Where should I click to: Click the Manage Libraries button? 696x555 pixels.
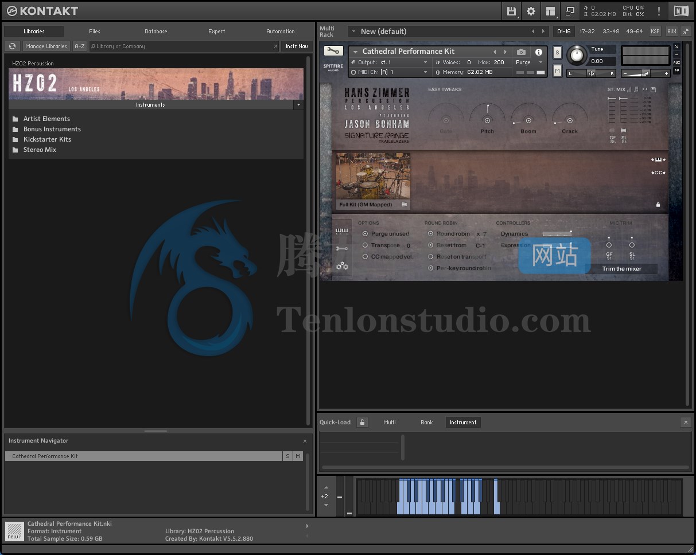click(x=46, y=46)
